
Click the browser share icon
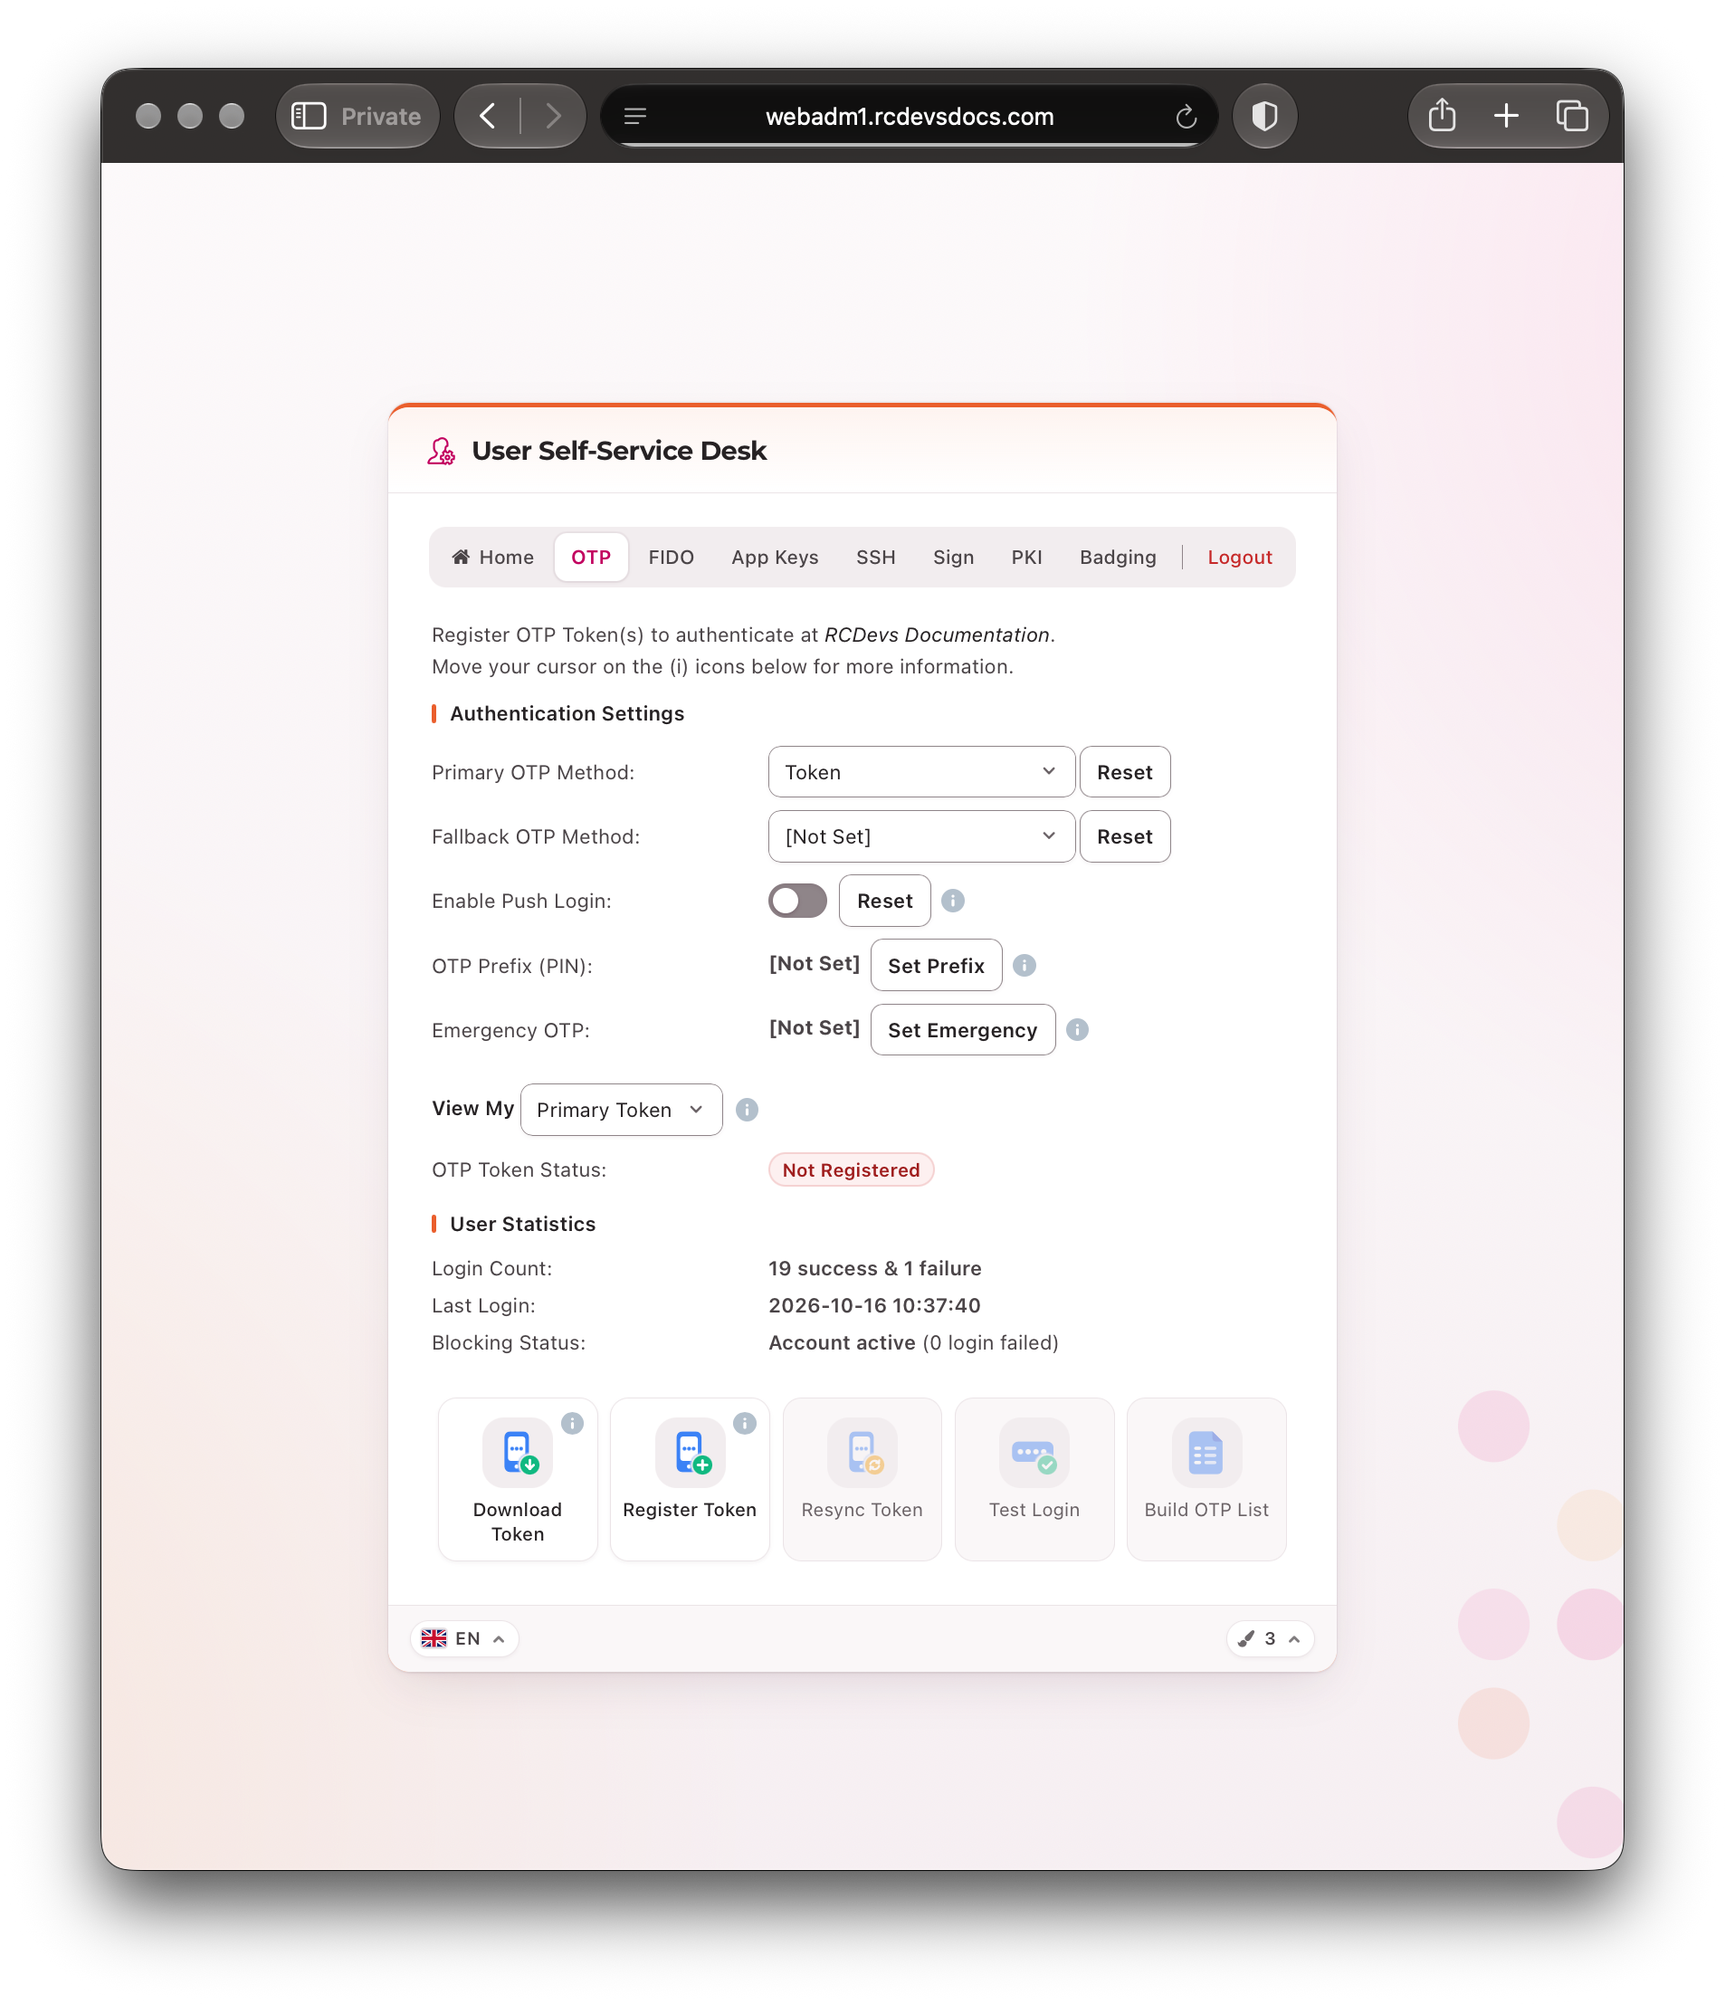(1442, 115)
